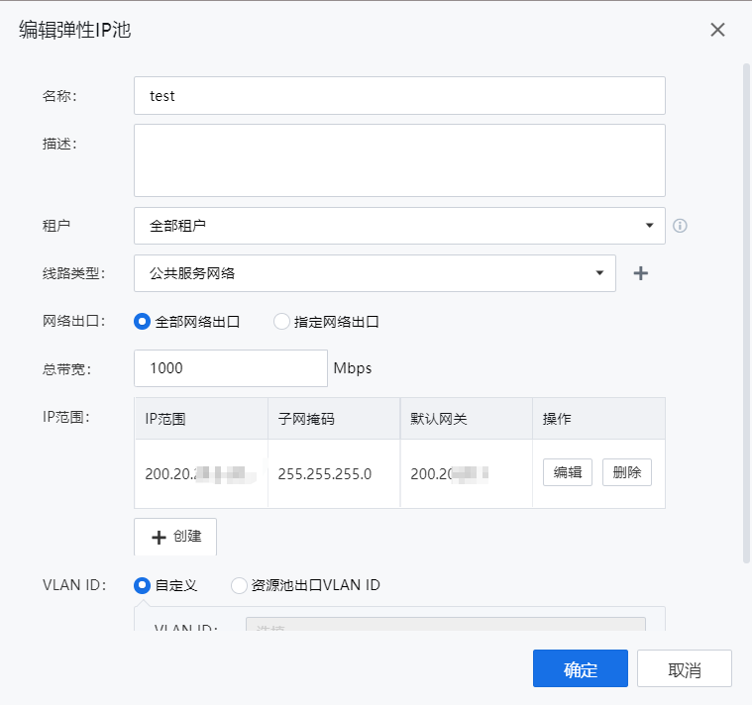The image size is (752, 705).
Task: Click the 子网掩码 column header
Action: point(334,419)
